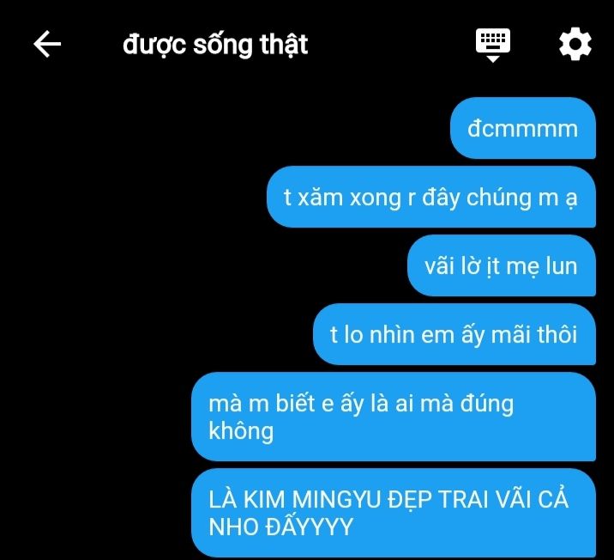Select the 'đcmmmm' message bubble
This screenshot has width=614, height=560.
coord(523,128)
